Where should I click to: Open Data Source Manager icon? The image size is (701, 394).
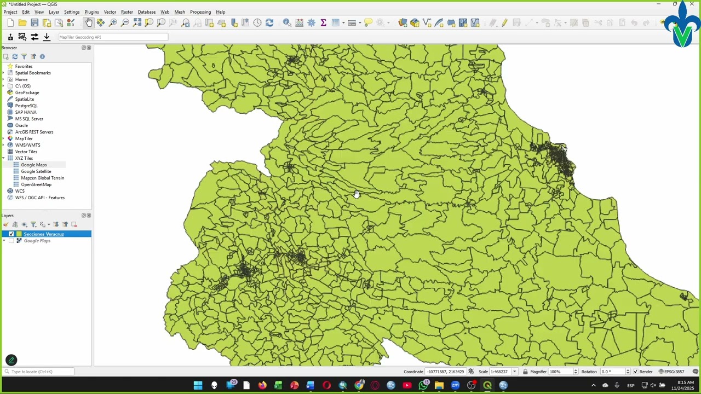(403, 22)
